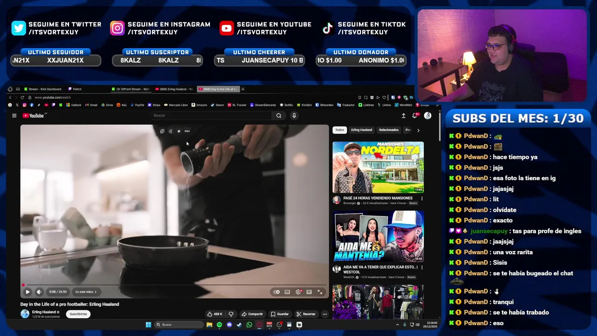This screenshot has height=336, width=597.
Task: Select the Relacionados filter chip
Action: [389, 130]
